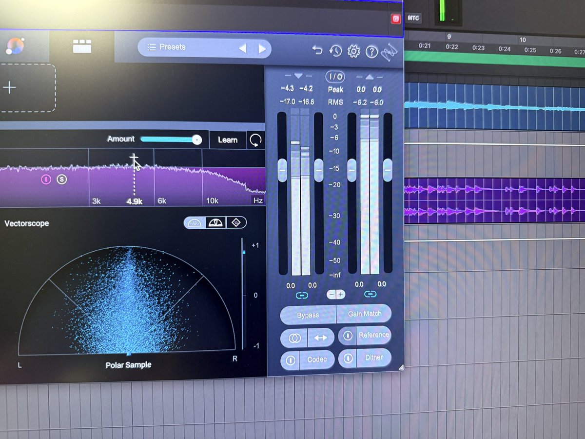Click the 10k frequency label
This screenshot has height=439, width=585.
click(x=212, y=201)
